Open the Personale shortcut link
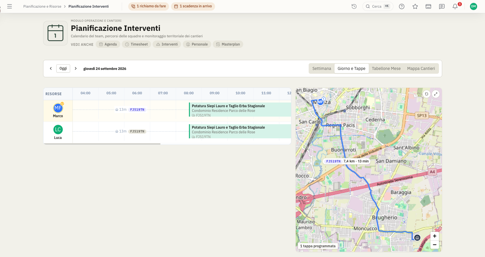The image size is (485, 257). [x=197, y=44]
